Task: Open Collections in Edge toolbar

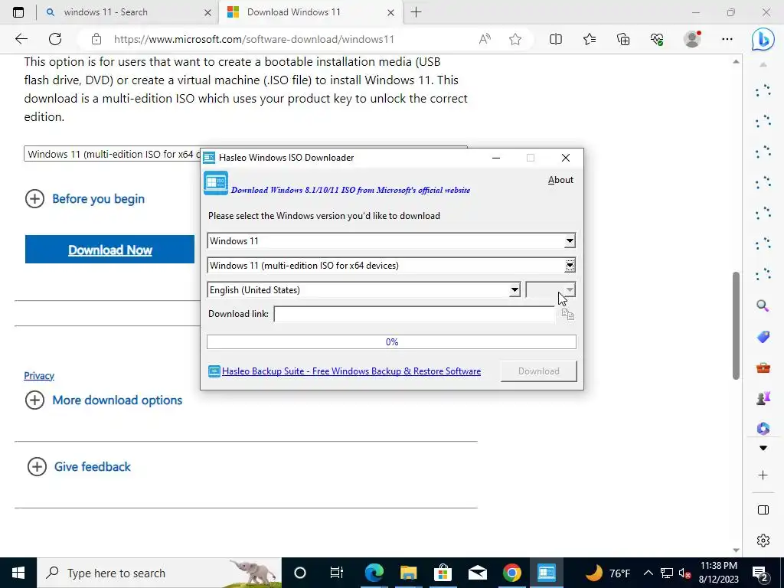Action: (x=623, y=39)
